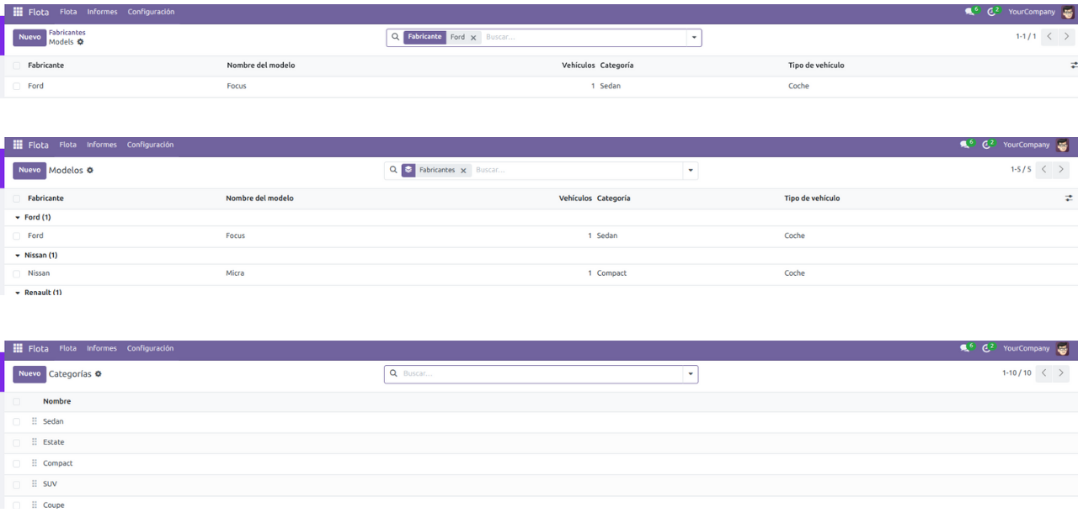Click the drag handle beside SUV
Viewport: 1078px width, 518px height.
[35, 484]
